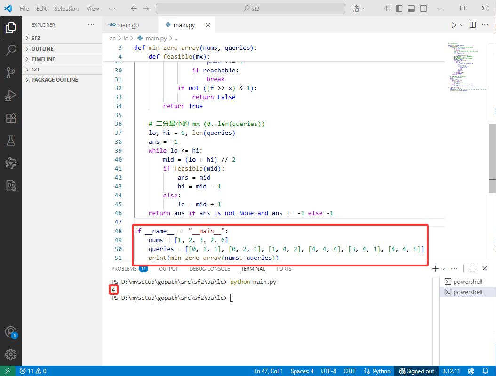Click the remote window indicator in status bar
This screenshot has height=376, width=496.
(x=8, y=371)
